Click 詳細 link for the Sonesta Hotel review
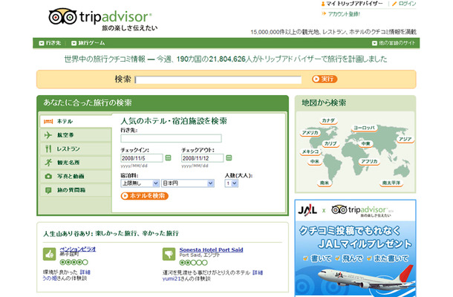Image resolution: width=453 pixels, height=297 pixels. [258, 272]
